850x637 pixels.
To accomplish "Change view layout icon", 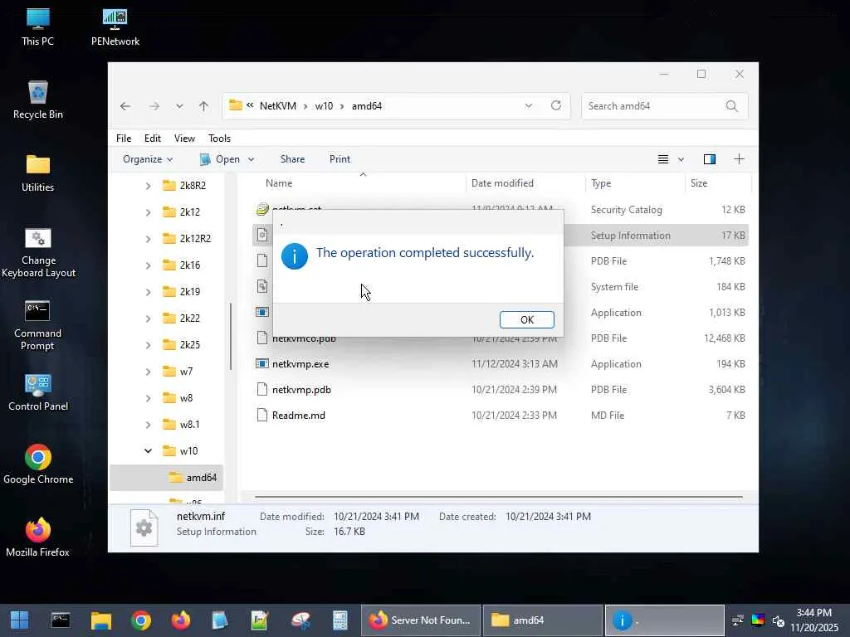I will [663, 159].
